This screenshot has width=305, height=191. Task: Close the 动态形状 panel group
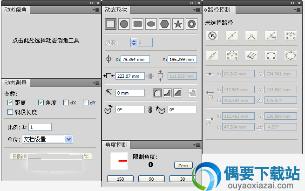pos(199,3)
